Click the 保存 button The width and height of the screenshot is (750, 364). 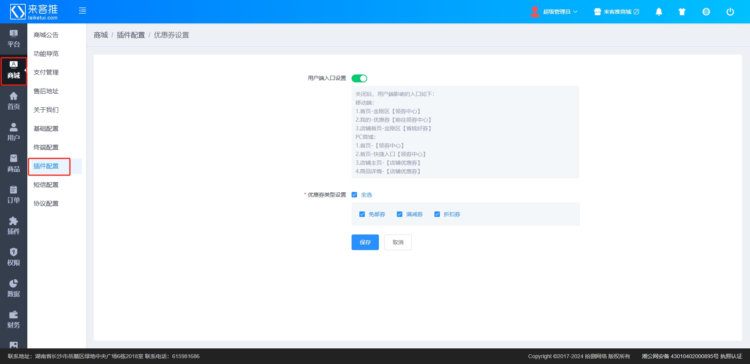(365, 242)
